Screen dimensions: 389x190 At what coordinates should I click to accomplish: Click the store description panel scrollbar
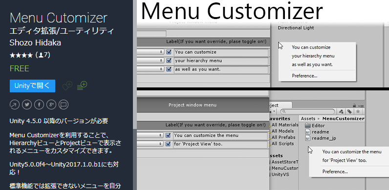point(135,64)
